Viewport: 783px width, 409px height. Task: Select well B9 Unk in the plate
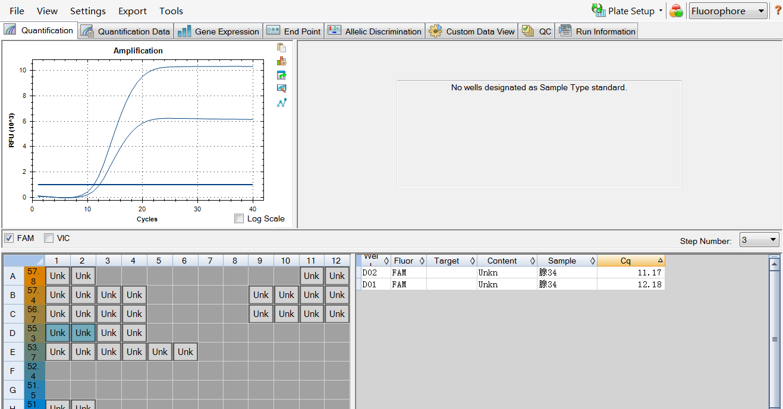(261, 295)
